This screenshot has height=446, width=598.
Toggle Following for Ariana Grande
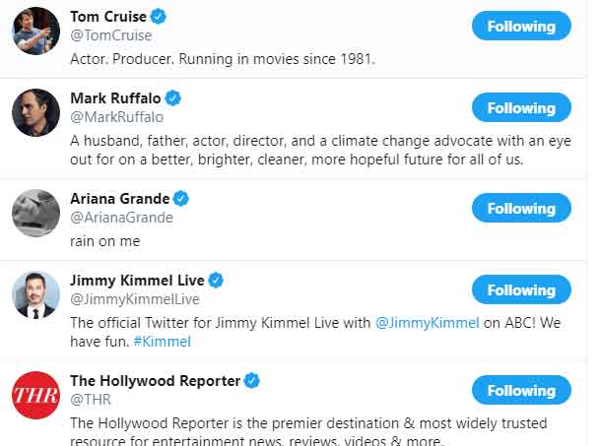(521, 208)
